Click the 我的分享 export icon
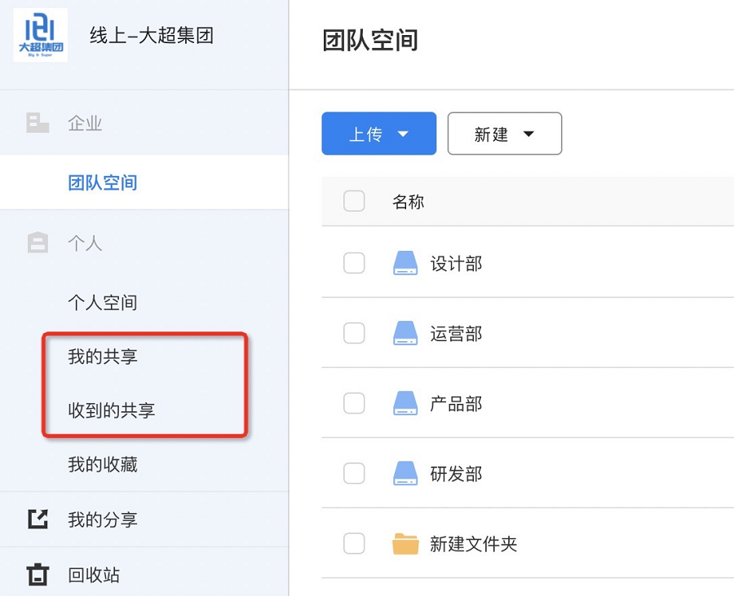Screen dimensions: 734x596 38,519
